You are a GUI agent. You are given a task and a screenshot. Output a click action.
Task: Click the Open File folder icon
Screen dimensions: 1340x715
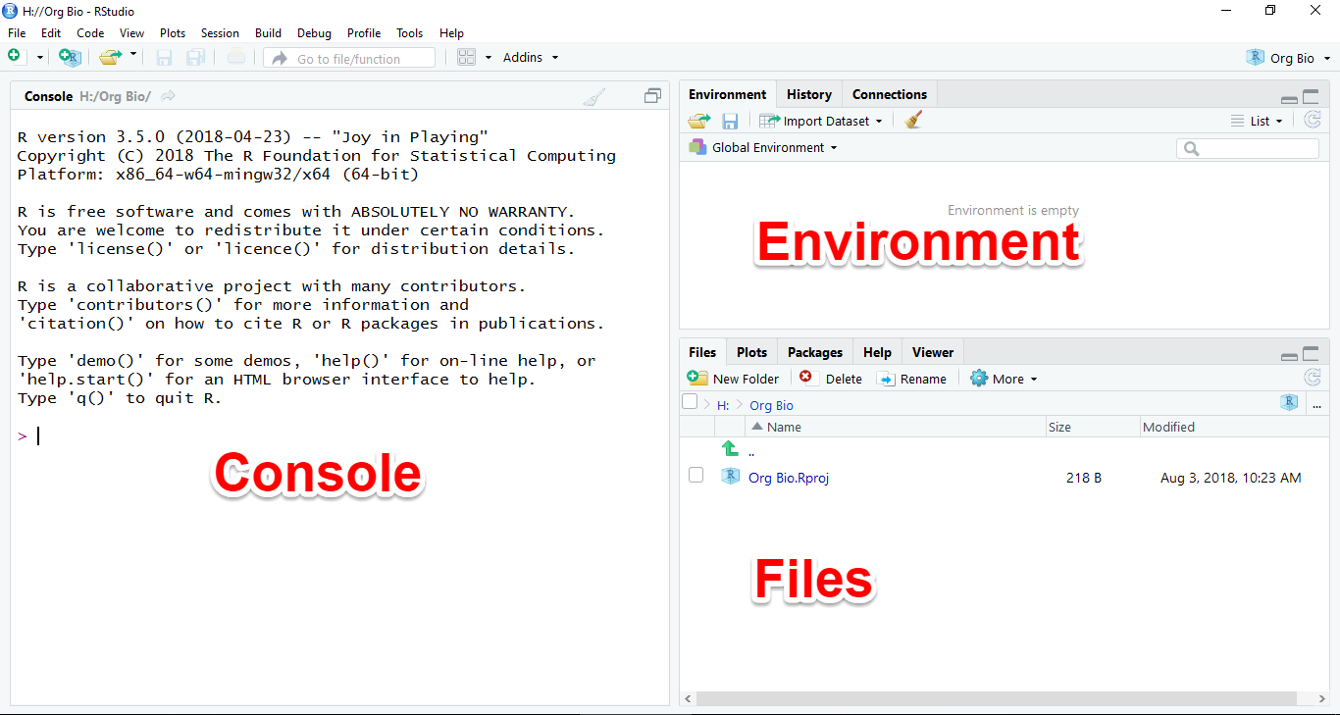[x=110, y=58]
